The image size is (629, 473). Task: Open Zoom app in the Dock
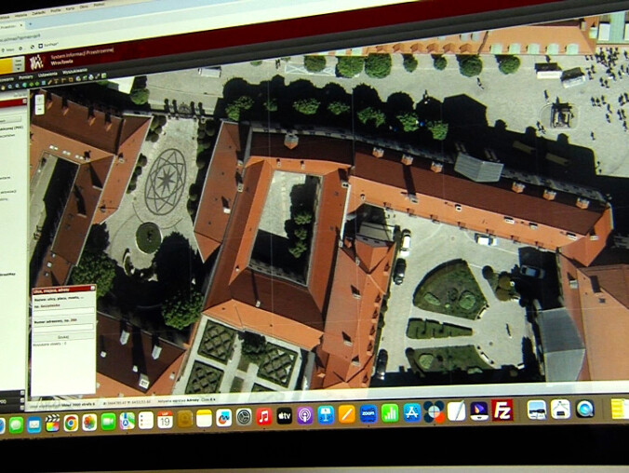click(368, 413)
